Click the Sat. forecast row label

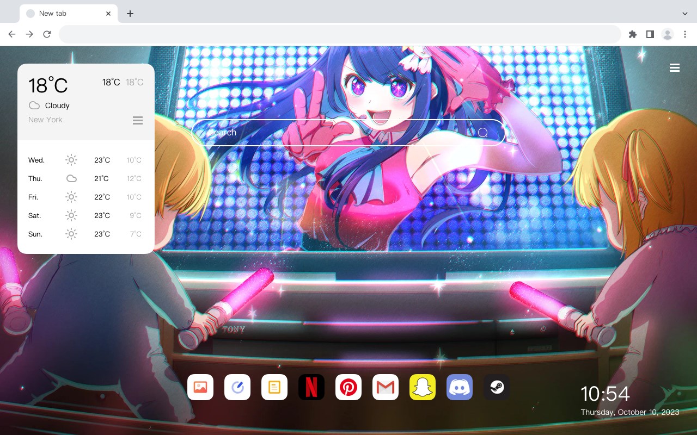click(x=35, y=216)
